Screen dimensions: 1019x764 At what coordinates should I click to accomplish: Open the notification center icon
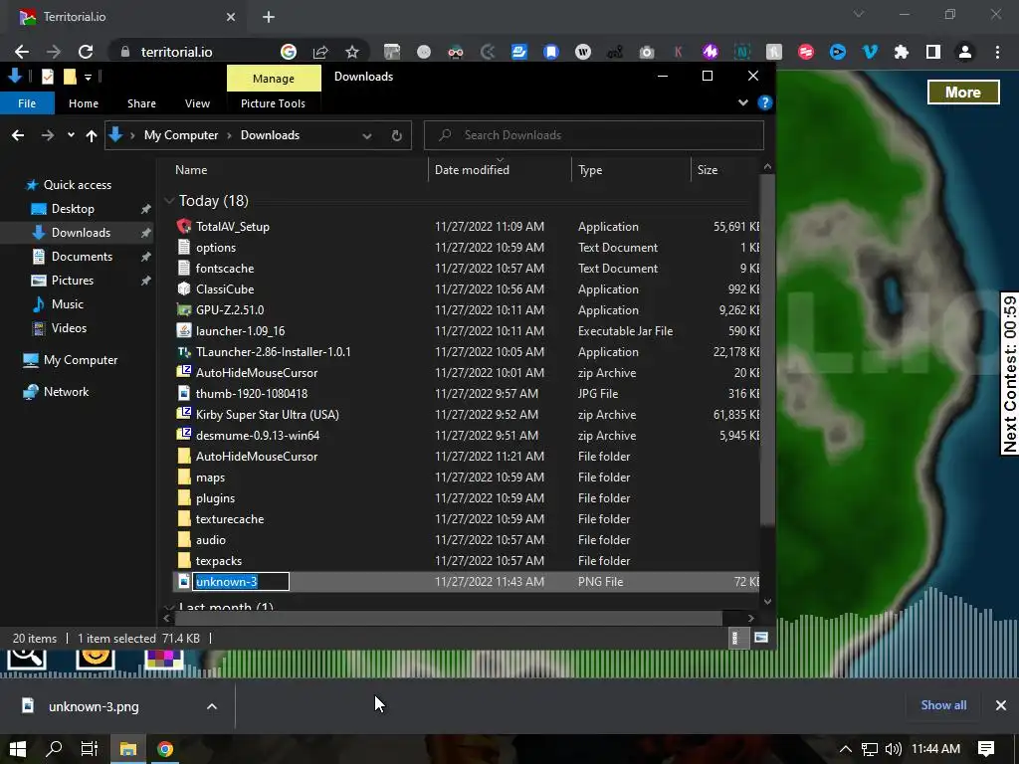coord(986,748)
